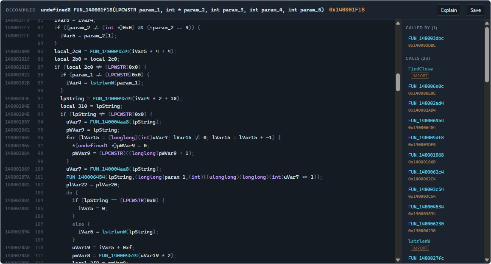Click the function address 0x140001F18 in header
The height and width of the screenshot is (264, 491).
tap(347, 10)
